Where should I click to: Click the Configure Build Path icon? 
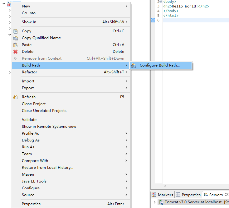click(x=133, y=65)
